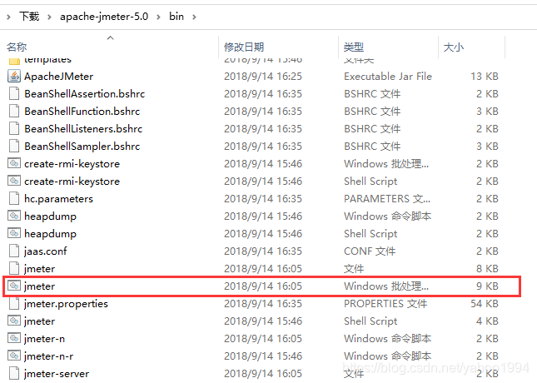This screenshot has height=383, width=537.
Task: Navigate to apache-jmeter-5.0 in the breadcrumb
Action: pos(104,16)
